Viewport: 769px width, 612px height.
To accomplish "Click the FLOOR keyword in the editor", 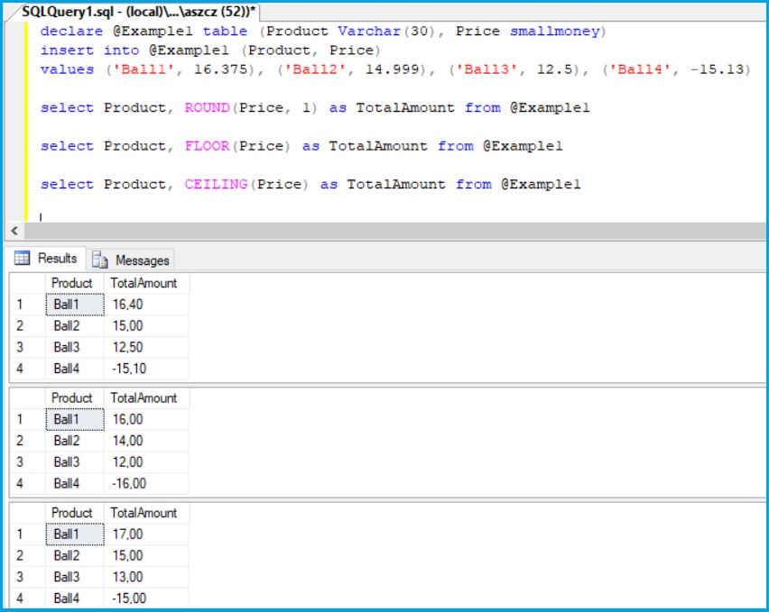I will 207,146.
